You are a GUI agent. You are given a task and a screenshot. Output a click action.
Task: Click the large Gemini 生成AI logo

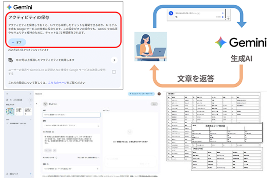coord(241,49)
